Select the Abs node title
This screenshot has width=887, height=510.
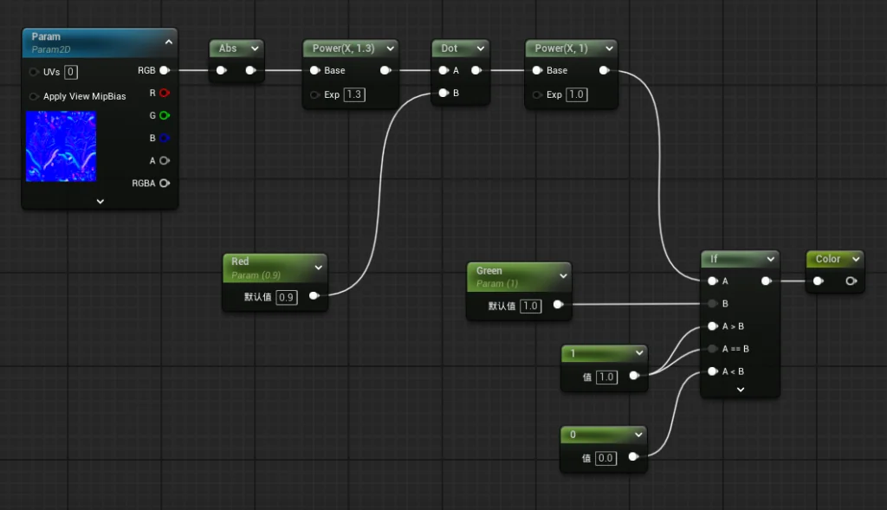(228, 48)
